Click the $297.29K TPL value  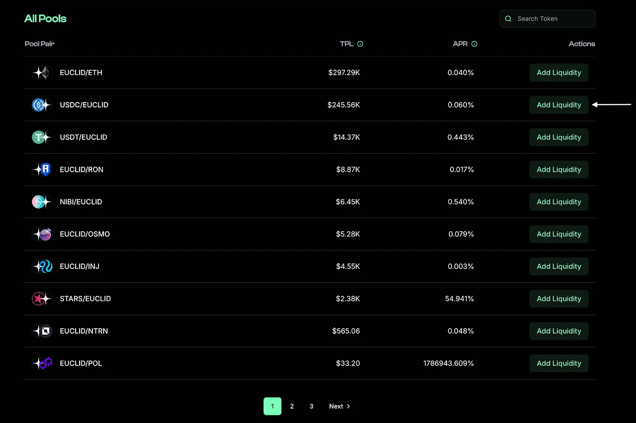click(344, 73)
